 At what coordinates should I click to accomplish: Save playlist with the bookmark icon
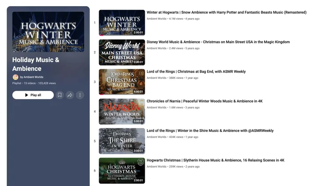tap(60, 95)
